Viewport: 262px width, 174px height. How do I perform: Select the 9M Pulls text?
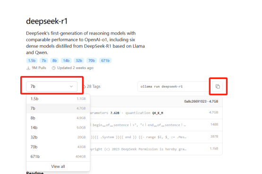click(39, 68)
